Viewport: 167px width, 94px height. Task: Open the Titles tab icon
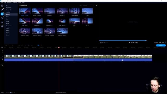click(x=2, y=18)
